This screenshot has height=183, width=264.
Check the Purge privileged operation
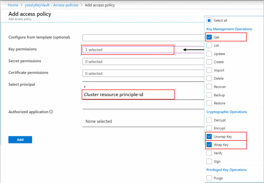209,178
